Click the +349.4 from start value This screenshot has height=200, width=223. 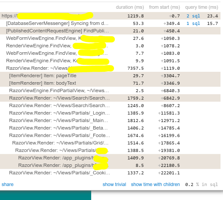(x=172, y=23)
